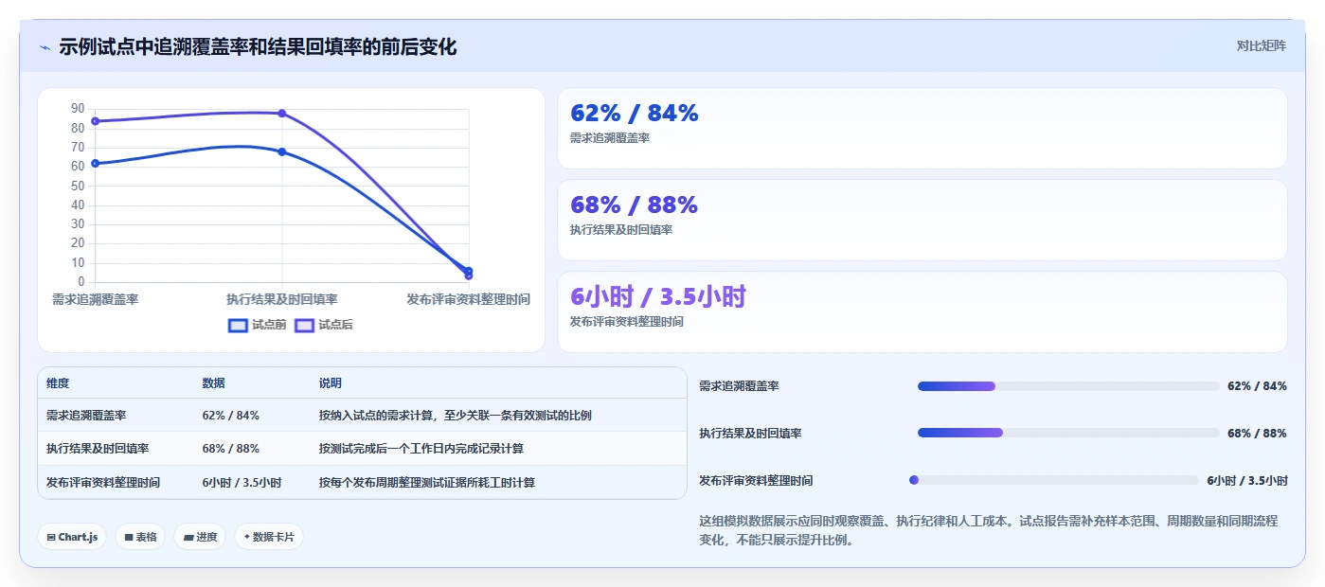Select table cell 需求追溯覆盖率
The width and height of the screenshot is (1325, 587).
[x=86, y=416]
